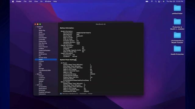195x109 pixels.
Task: Click the computer icon in path bar
Action: tap(61, 94)
